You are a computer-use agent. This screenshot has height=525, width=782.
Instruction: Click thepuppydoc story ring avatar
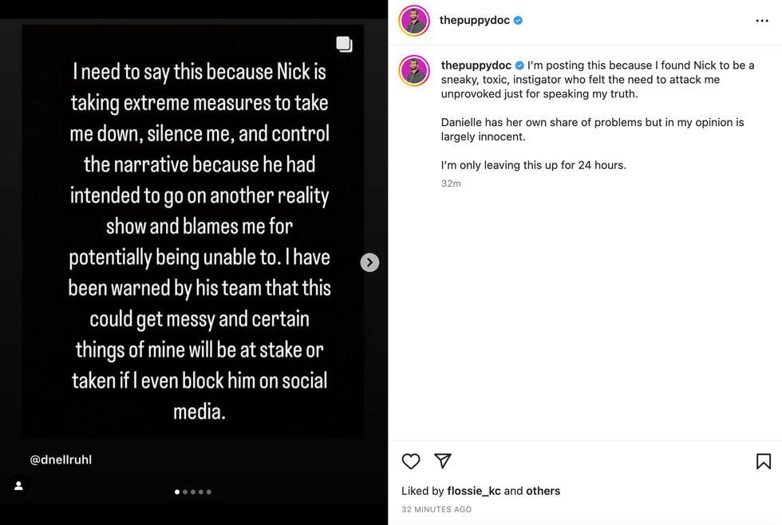click(413, 20)
